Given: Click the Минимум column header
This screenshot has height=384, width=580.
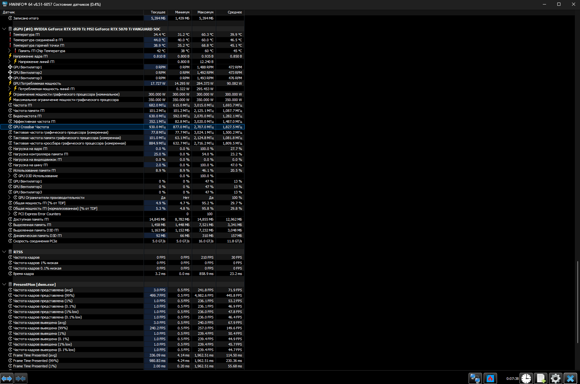Looking at the screenshot, I should coord(180,12).
